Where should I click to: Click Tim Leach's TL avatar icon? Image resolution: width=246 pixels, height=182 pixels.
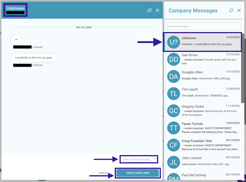tap(173, 94)
